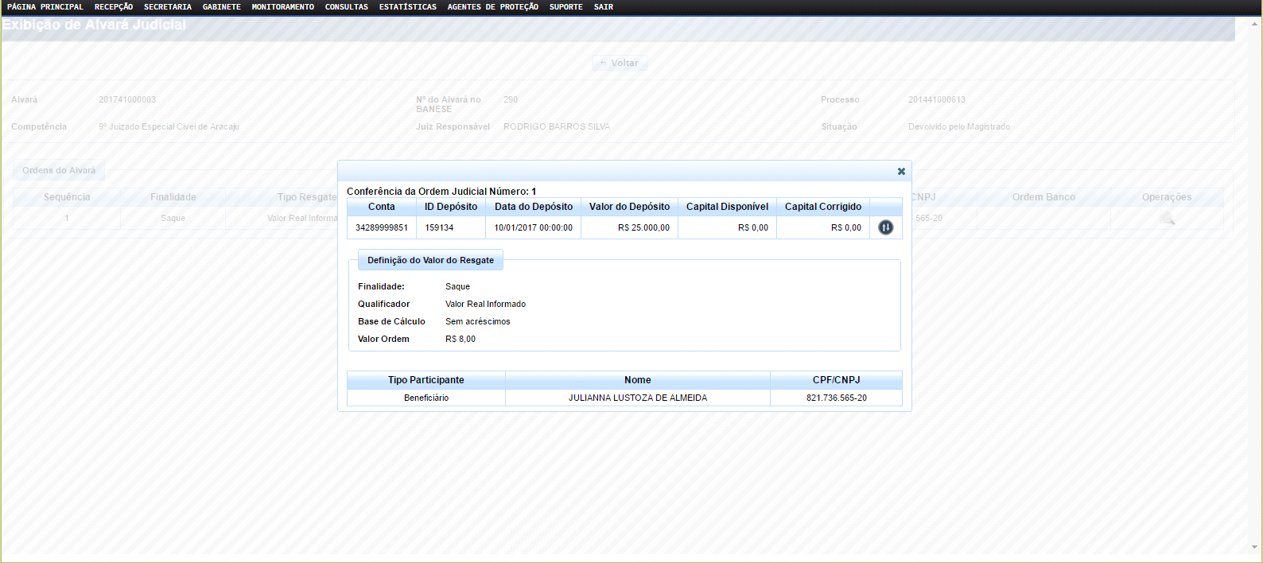
Task: Click Sair to log out
Action: pyautogui.click(x=604, y=7)
